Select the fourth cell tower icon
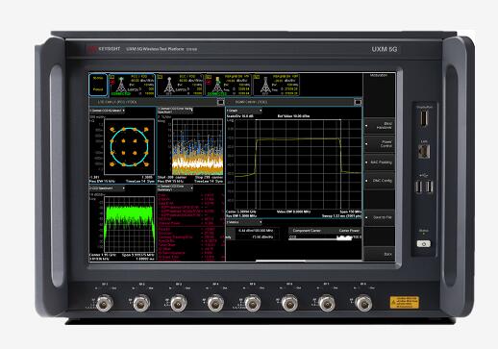Viewport: 498px width, 349px height. coord(265,86)
